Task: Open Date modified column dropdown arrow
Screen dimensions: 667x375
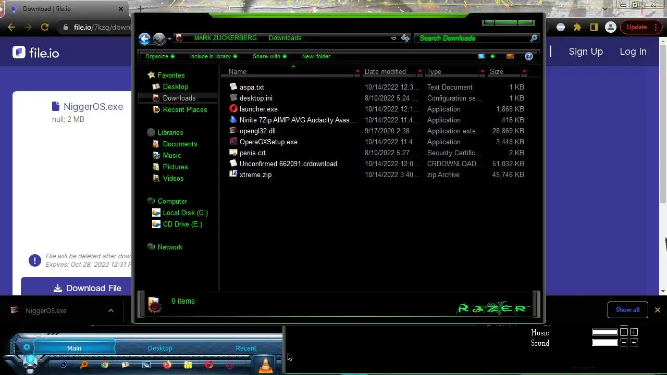Action: click(x=420, y=71)
